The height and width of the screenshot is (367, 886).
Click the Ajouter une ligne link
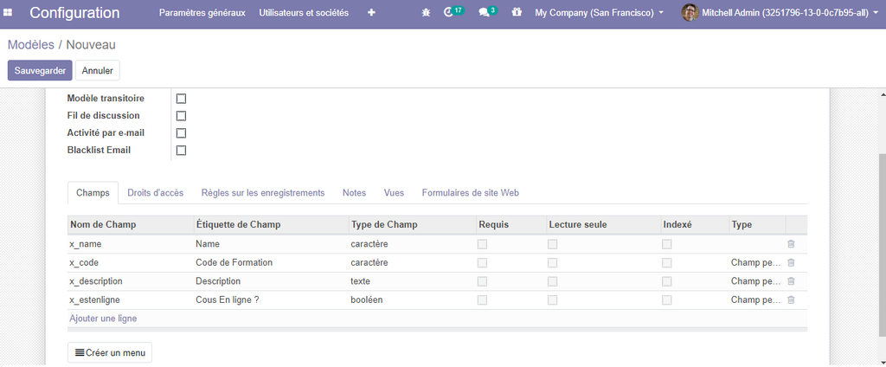coord(103,319)
